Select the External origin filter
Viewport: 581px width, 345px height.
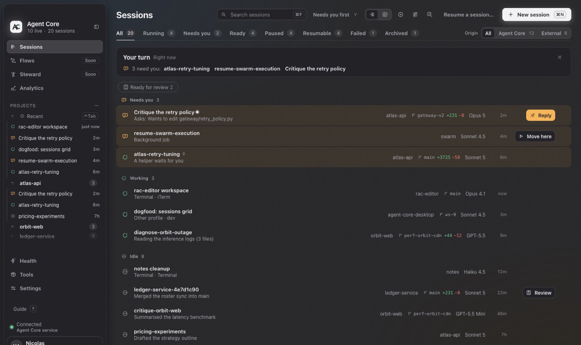pos(554,33)
